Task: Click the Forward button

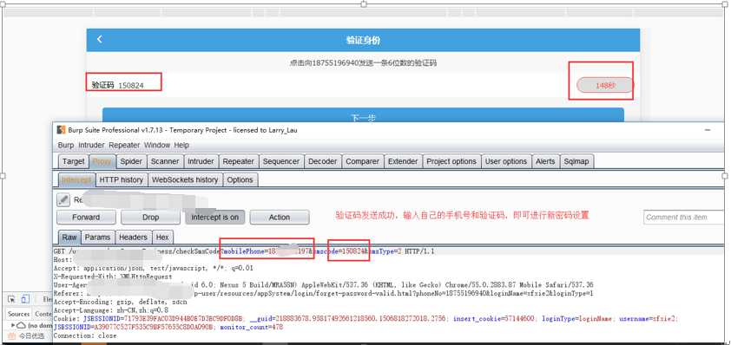Action: click(86, 217)
